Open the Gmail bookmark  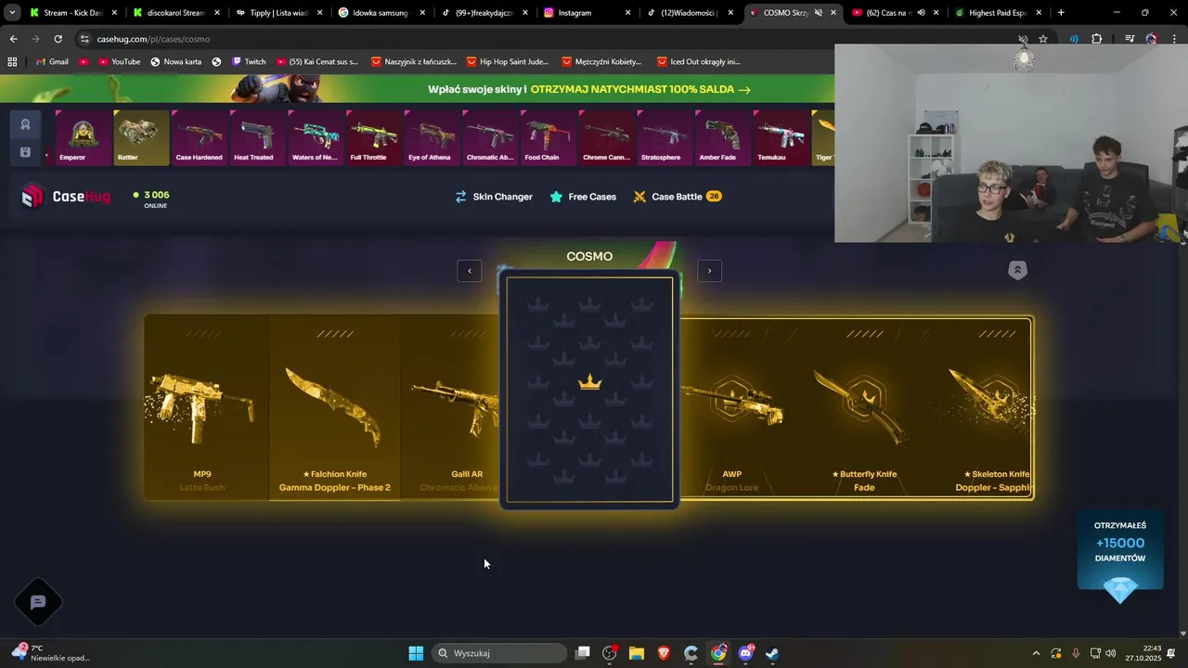(51, 61)
